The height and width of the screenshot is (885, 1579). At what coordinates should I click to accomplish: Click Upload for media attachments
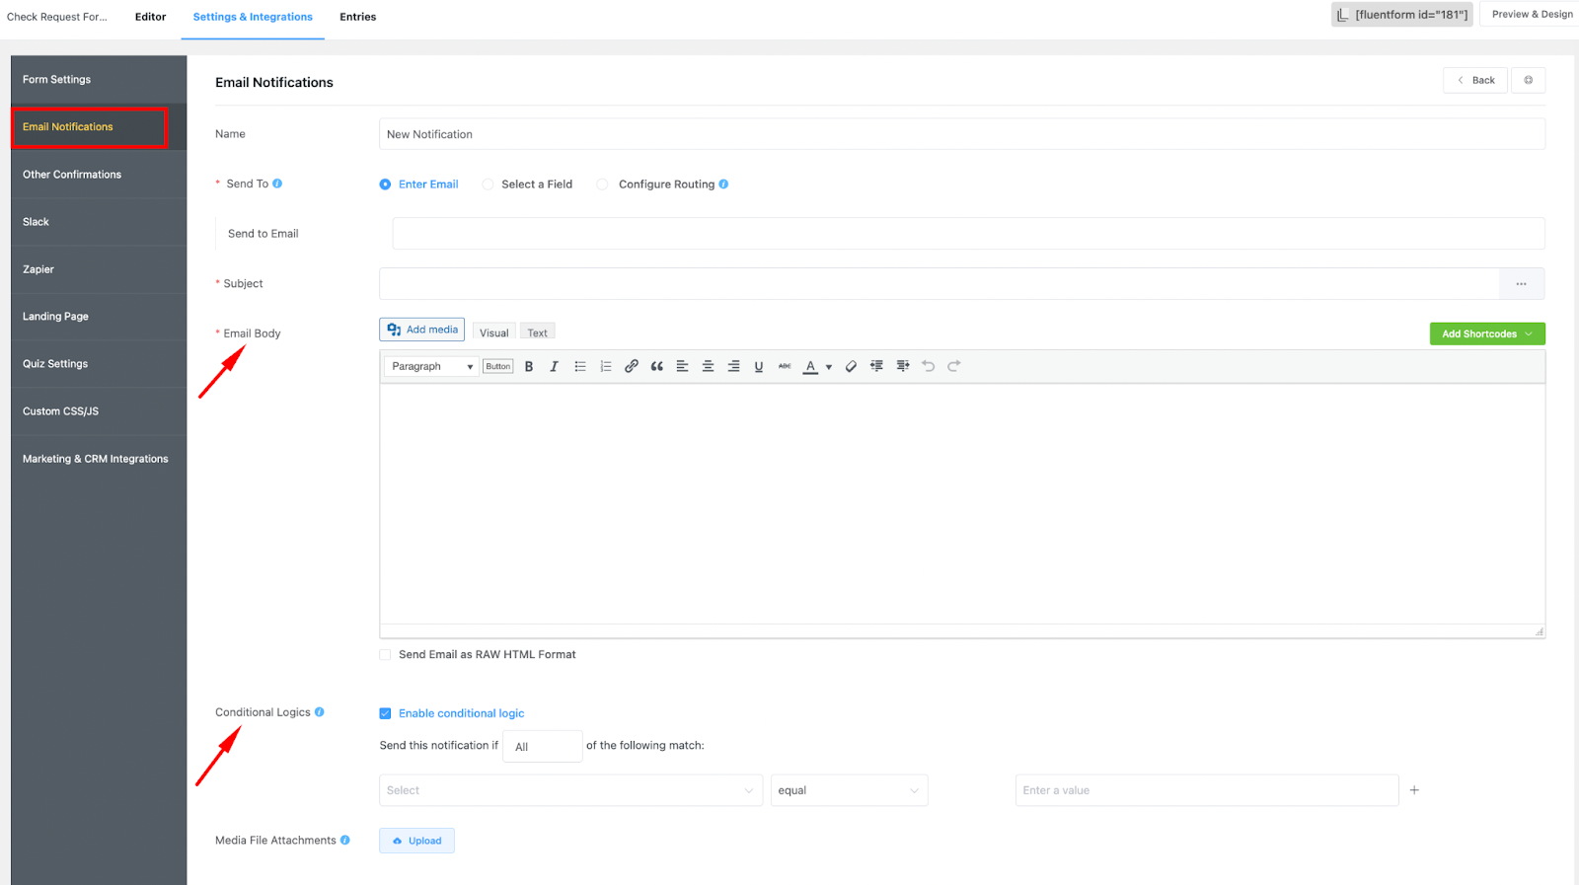416,841
